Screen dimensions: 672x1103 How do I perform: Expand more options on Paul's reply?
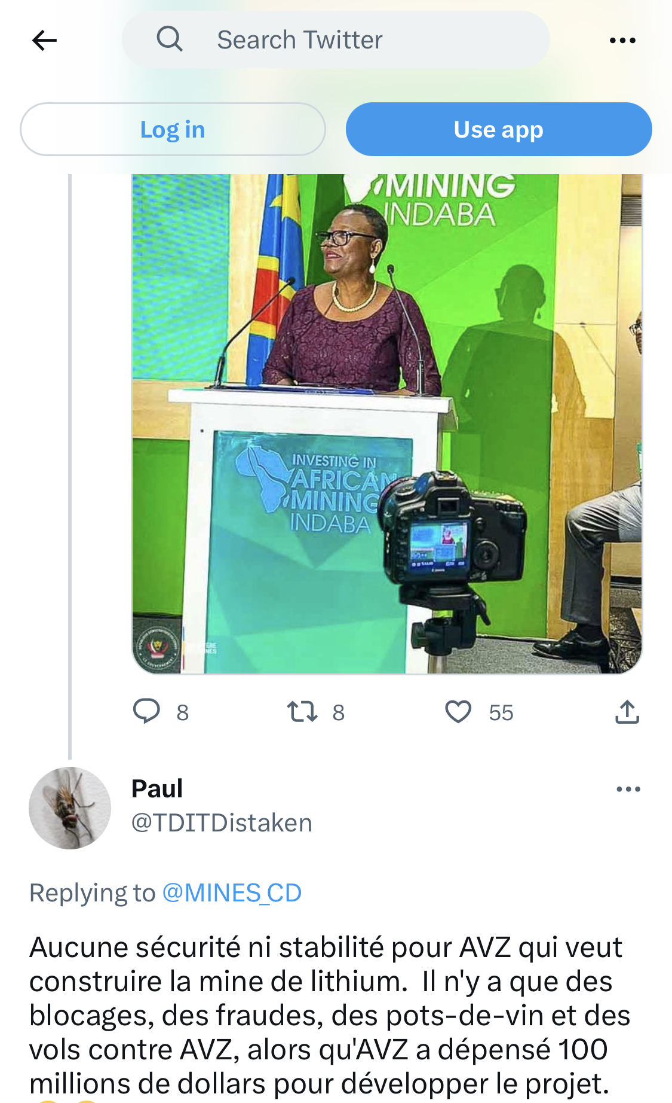coord(628,790)
